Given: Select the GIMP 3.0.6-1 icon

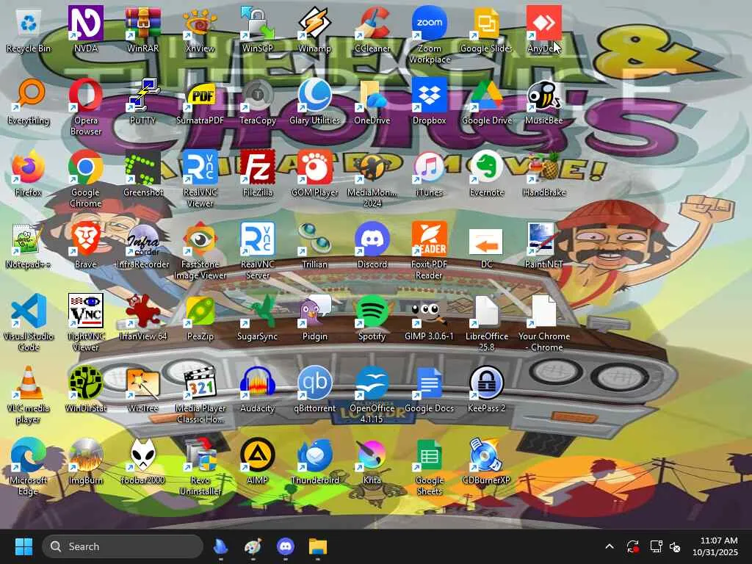Looking at the screenshot, I should tap(429, 311).
